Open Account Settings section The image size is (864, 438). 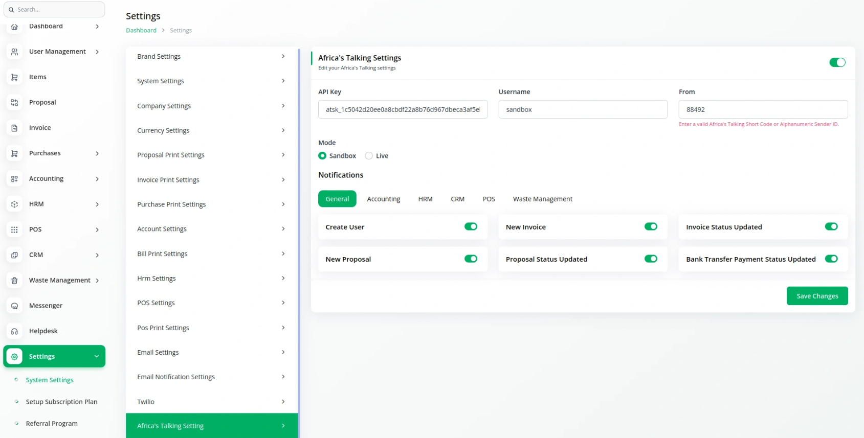[211, 229]
